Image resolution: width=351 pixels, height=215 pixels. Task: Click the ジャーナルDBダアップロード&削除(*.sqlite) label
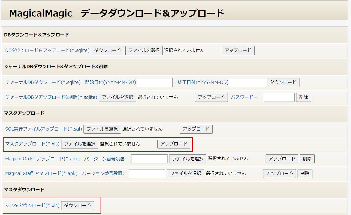[x=51, y=97]
